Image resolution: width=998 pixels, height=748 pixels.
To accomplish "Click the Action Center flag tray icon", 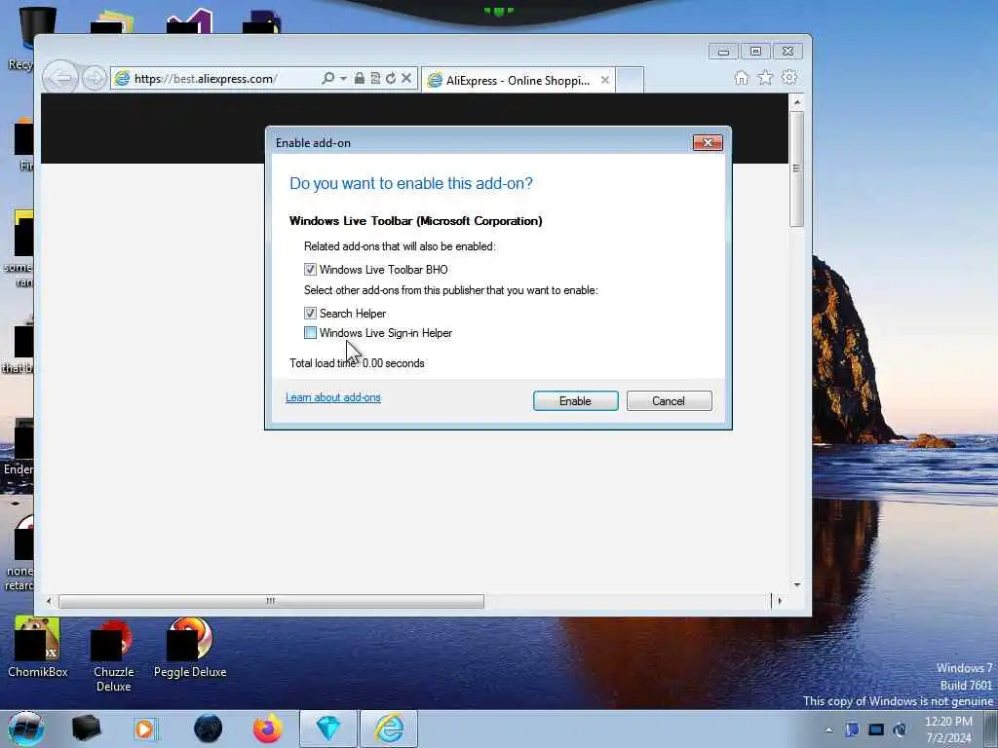I will (852, 729).
